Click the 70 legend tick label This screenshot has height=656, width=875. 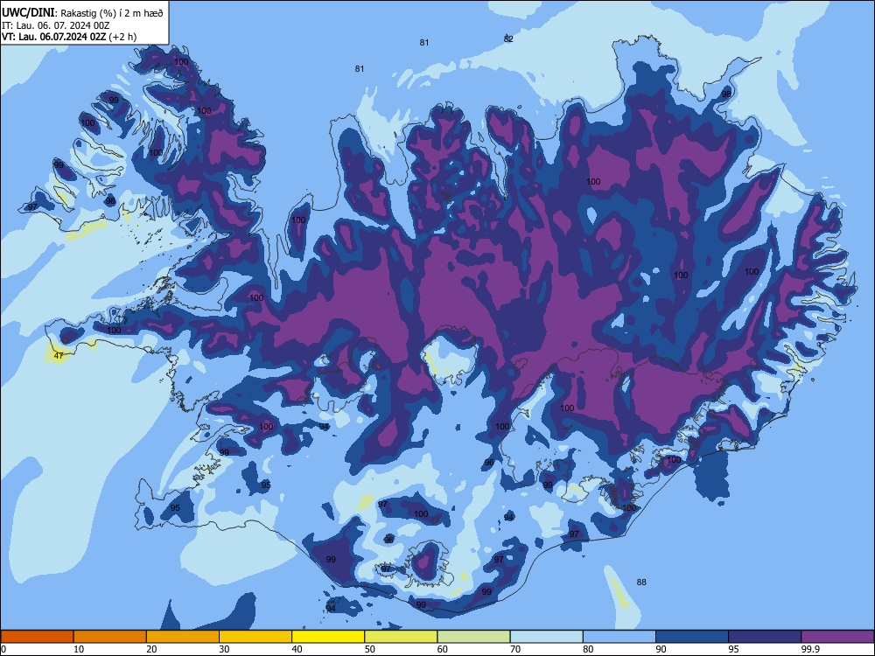click(515, 649)
